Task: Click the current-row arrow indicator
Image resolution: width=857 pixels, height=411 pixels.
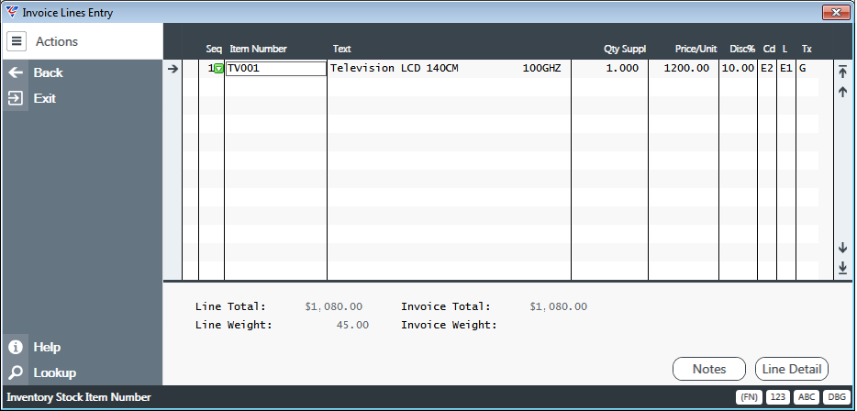Action: point(173,69)
